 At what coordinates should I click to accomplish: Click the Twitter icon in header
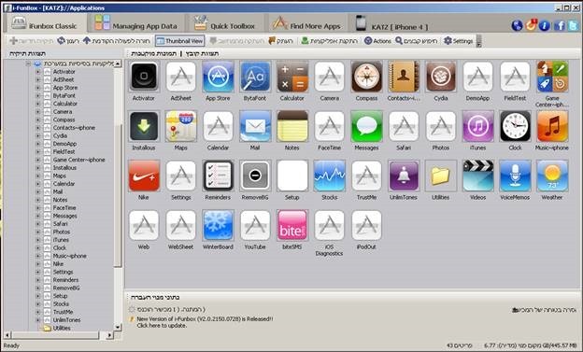(573, 25)
